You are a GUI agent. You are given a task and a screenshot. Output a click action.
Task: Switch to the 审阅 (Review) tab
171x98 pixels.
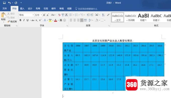(62, 9)
